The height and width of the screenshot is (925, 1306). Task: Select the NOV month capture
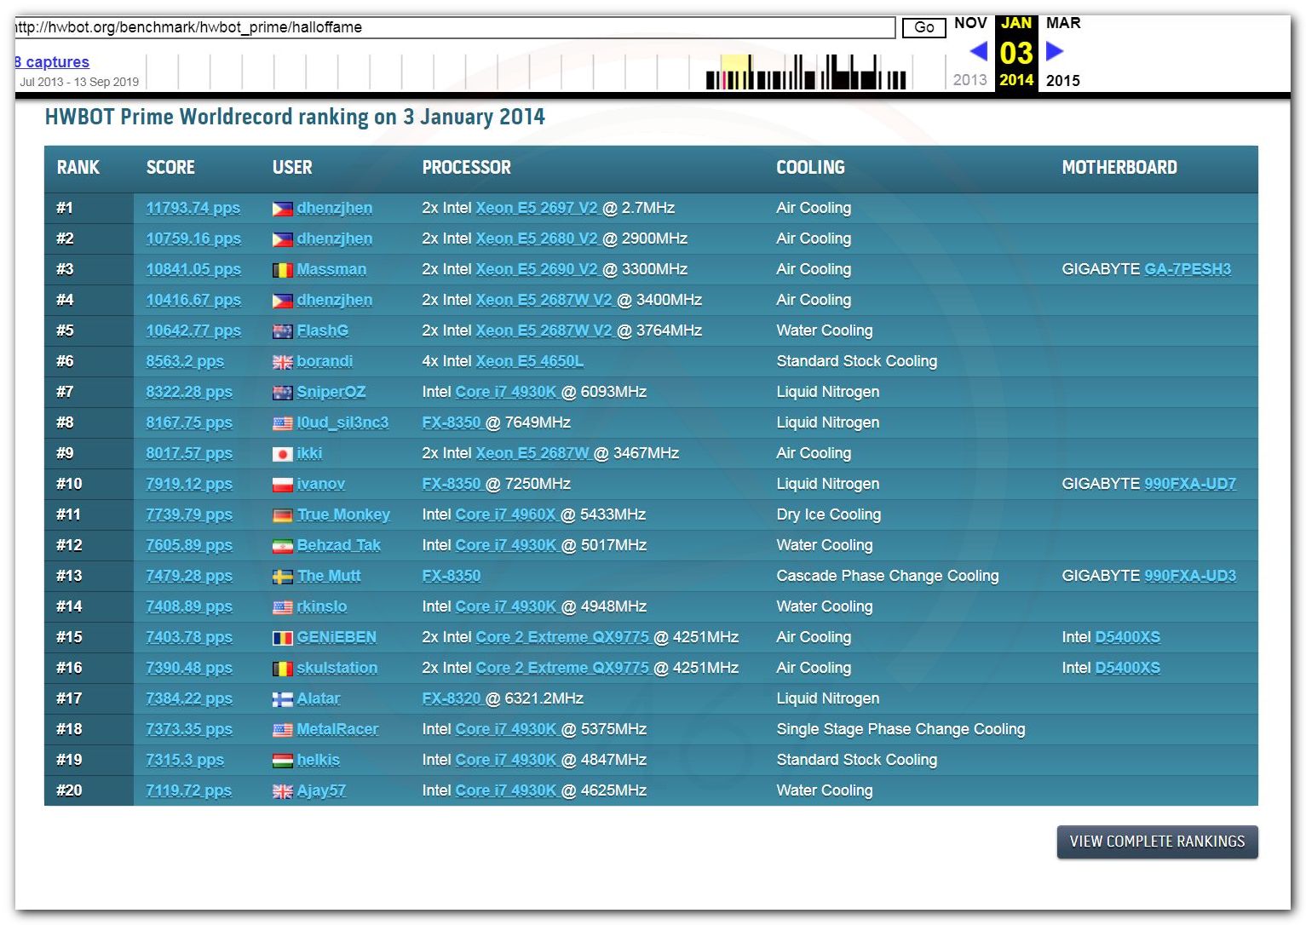click(970, 23)
